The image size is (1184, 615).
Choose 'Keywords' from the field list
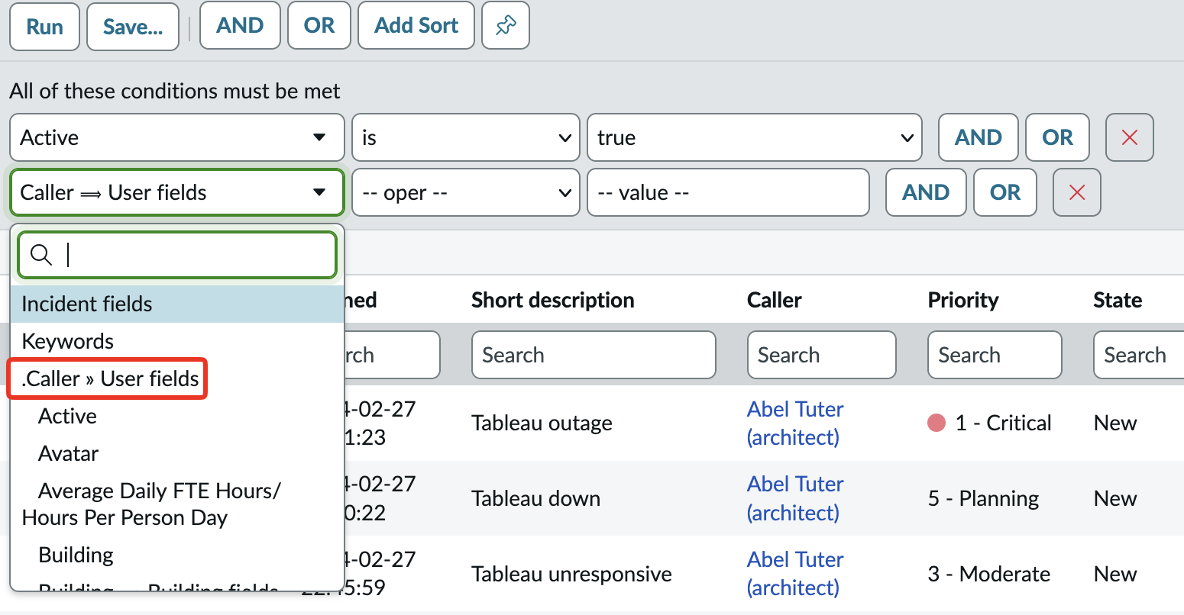(x=68, y=341)
